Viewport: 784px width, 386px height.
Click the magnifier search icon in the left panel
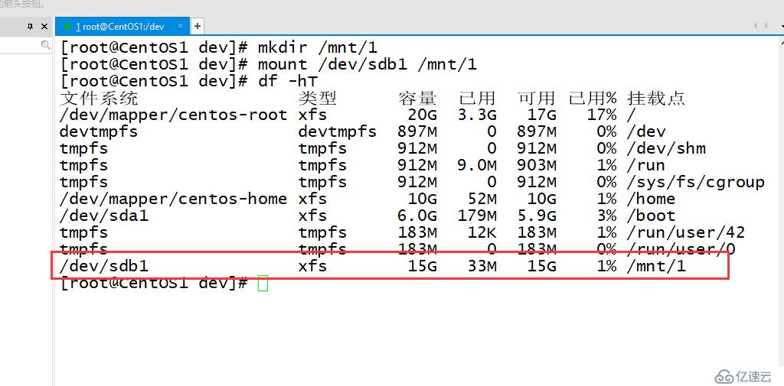[x=45, y=45]
